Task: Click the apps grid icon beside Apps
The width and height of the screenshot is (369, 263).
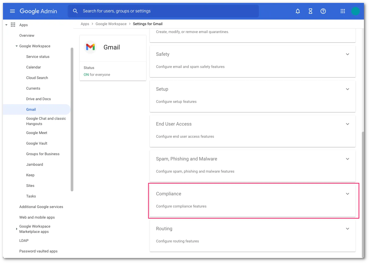Action: [13, 25]
